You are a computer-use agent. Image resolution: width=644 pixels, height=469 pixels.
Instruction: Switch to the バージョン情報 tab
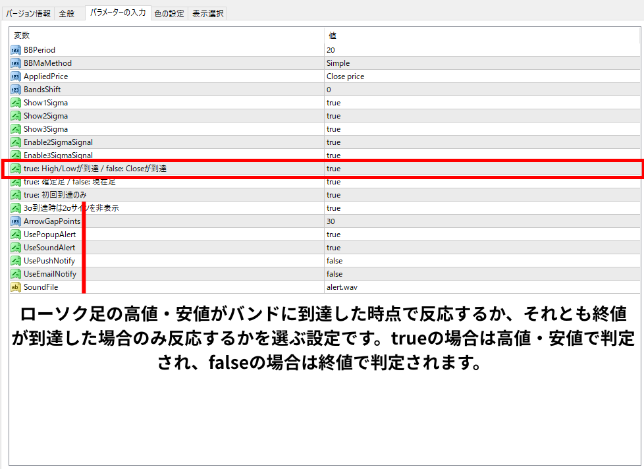pyautogui.click(x=28, y=13)
